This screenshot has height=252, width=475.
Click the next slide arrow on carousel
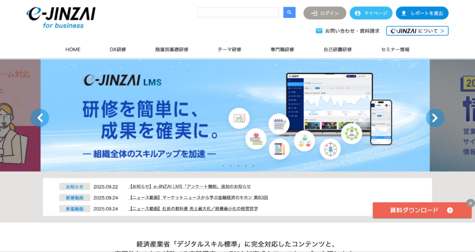tap(435, 118)
